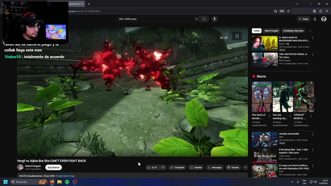Open File Explorer from the taskbar
This screenshot has height=186, width=331.
tap(59, 182)
